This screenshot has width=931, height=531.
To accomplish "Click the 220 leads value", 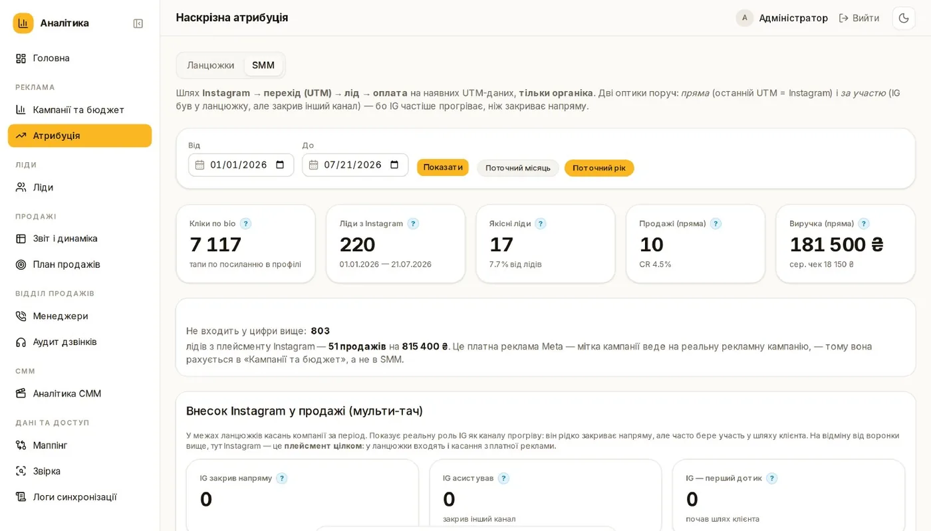I will pyautogui.click(x=358, y=245).
